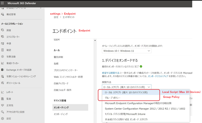
Task: Open ポリシーとルール in the left navigation
Action: 13,83
